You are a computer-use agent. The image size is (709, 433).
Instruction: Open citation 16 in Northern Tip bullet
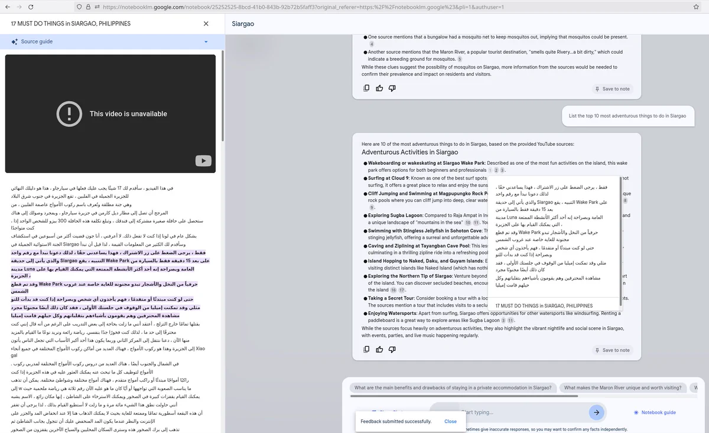[393, 290]
